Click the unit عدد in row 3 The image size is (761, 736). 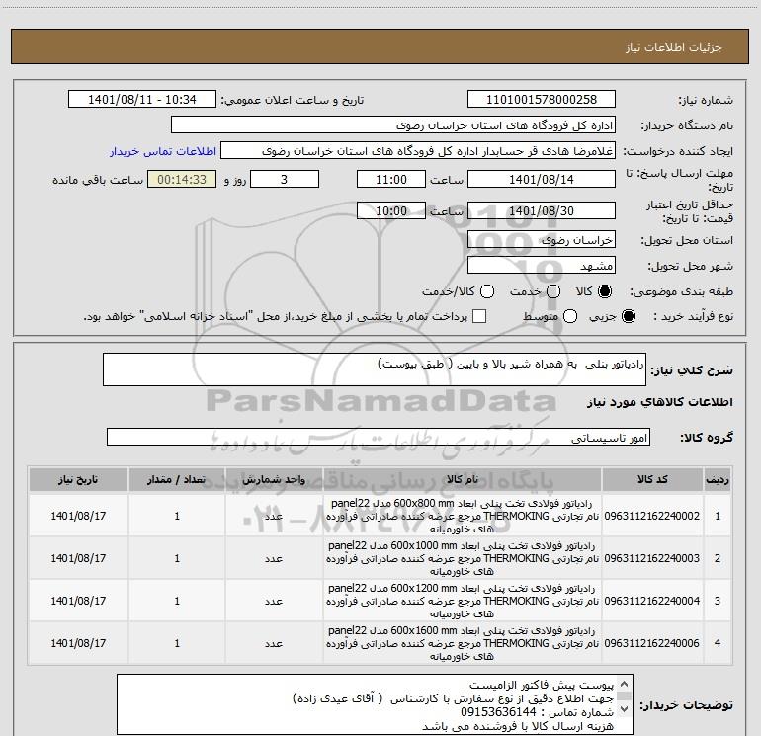pyautogui.click(x=274, y=601)
